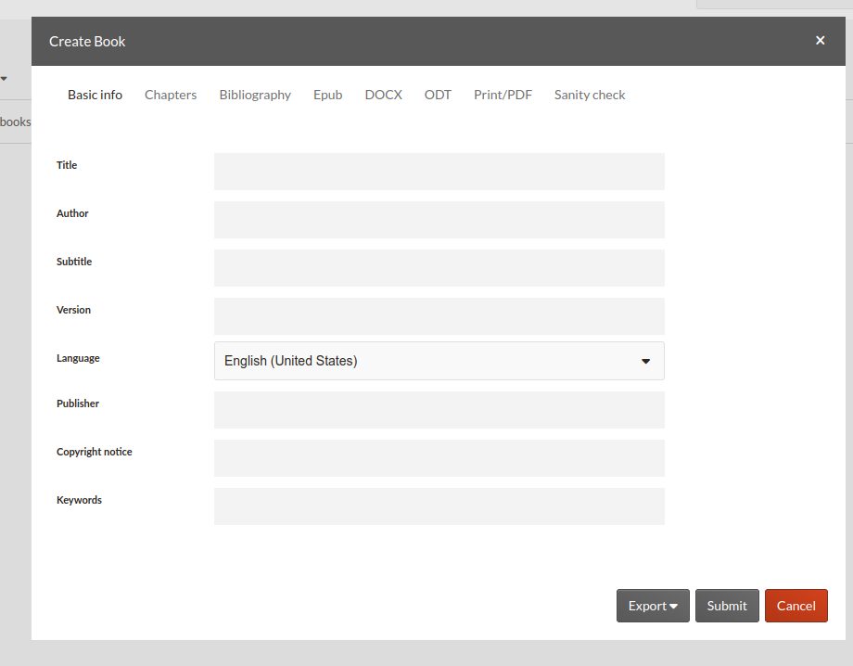Go to the Epub tab

[x=328, y=95]
